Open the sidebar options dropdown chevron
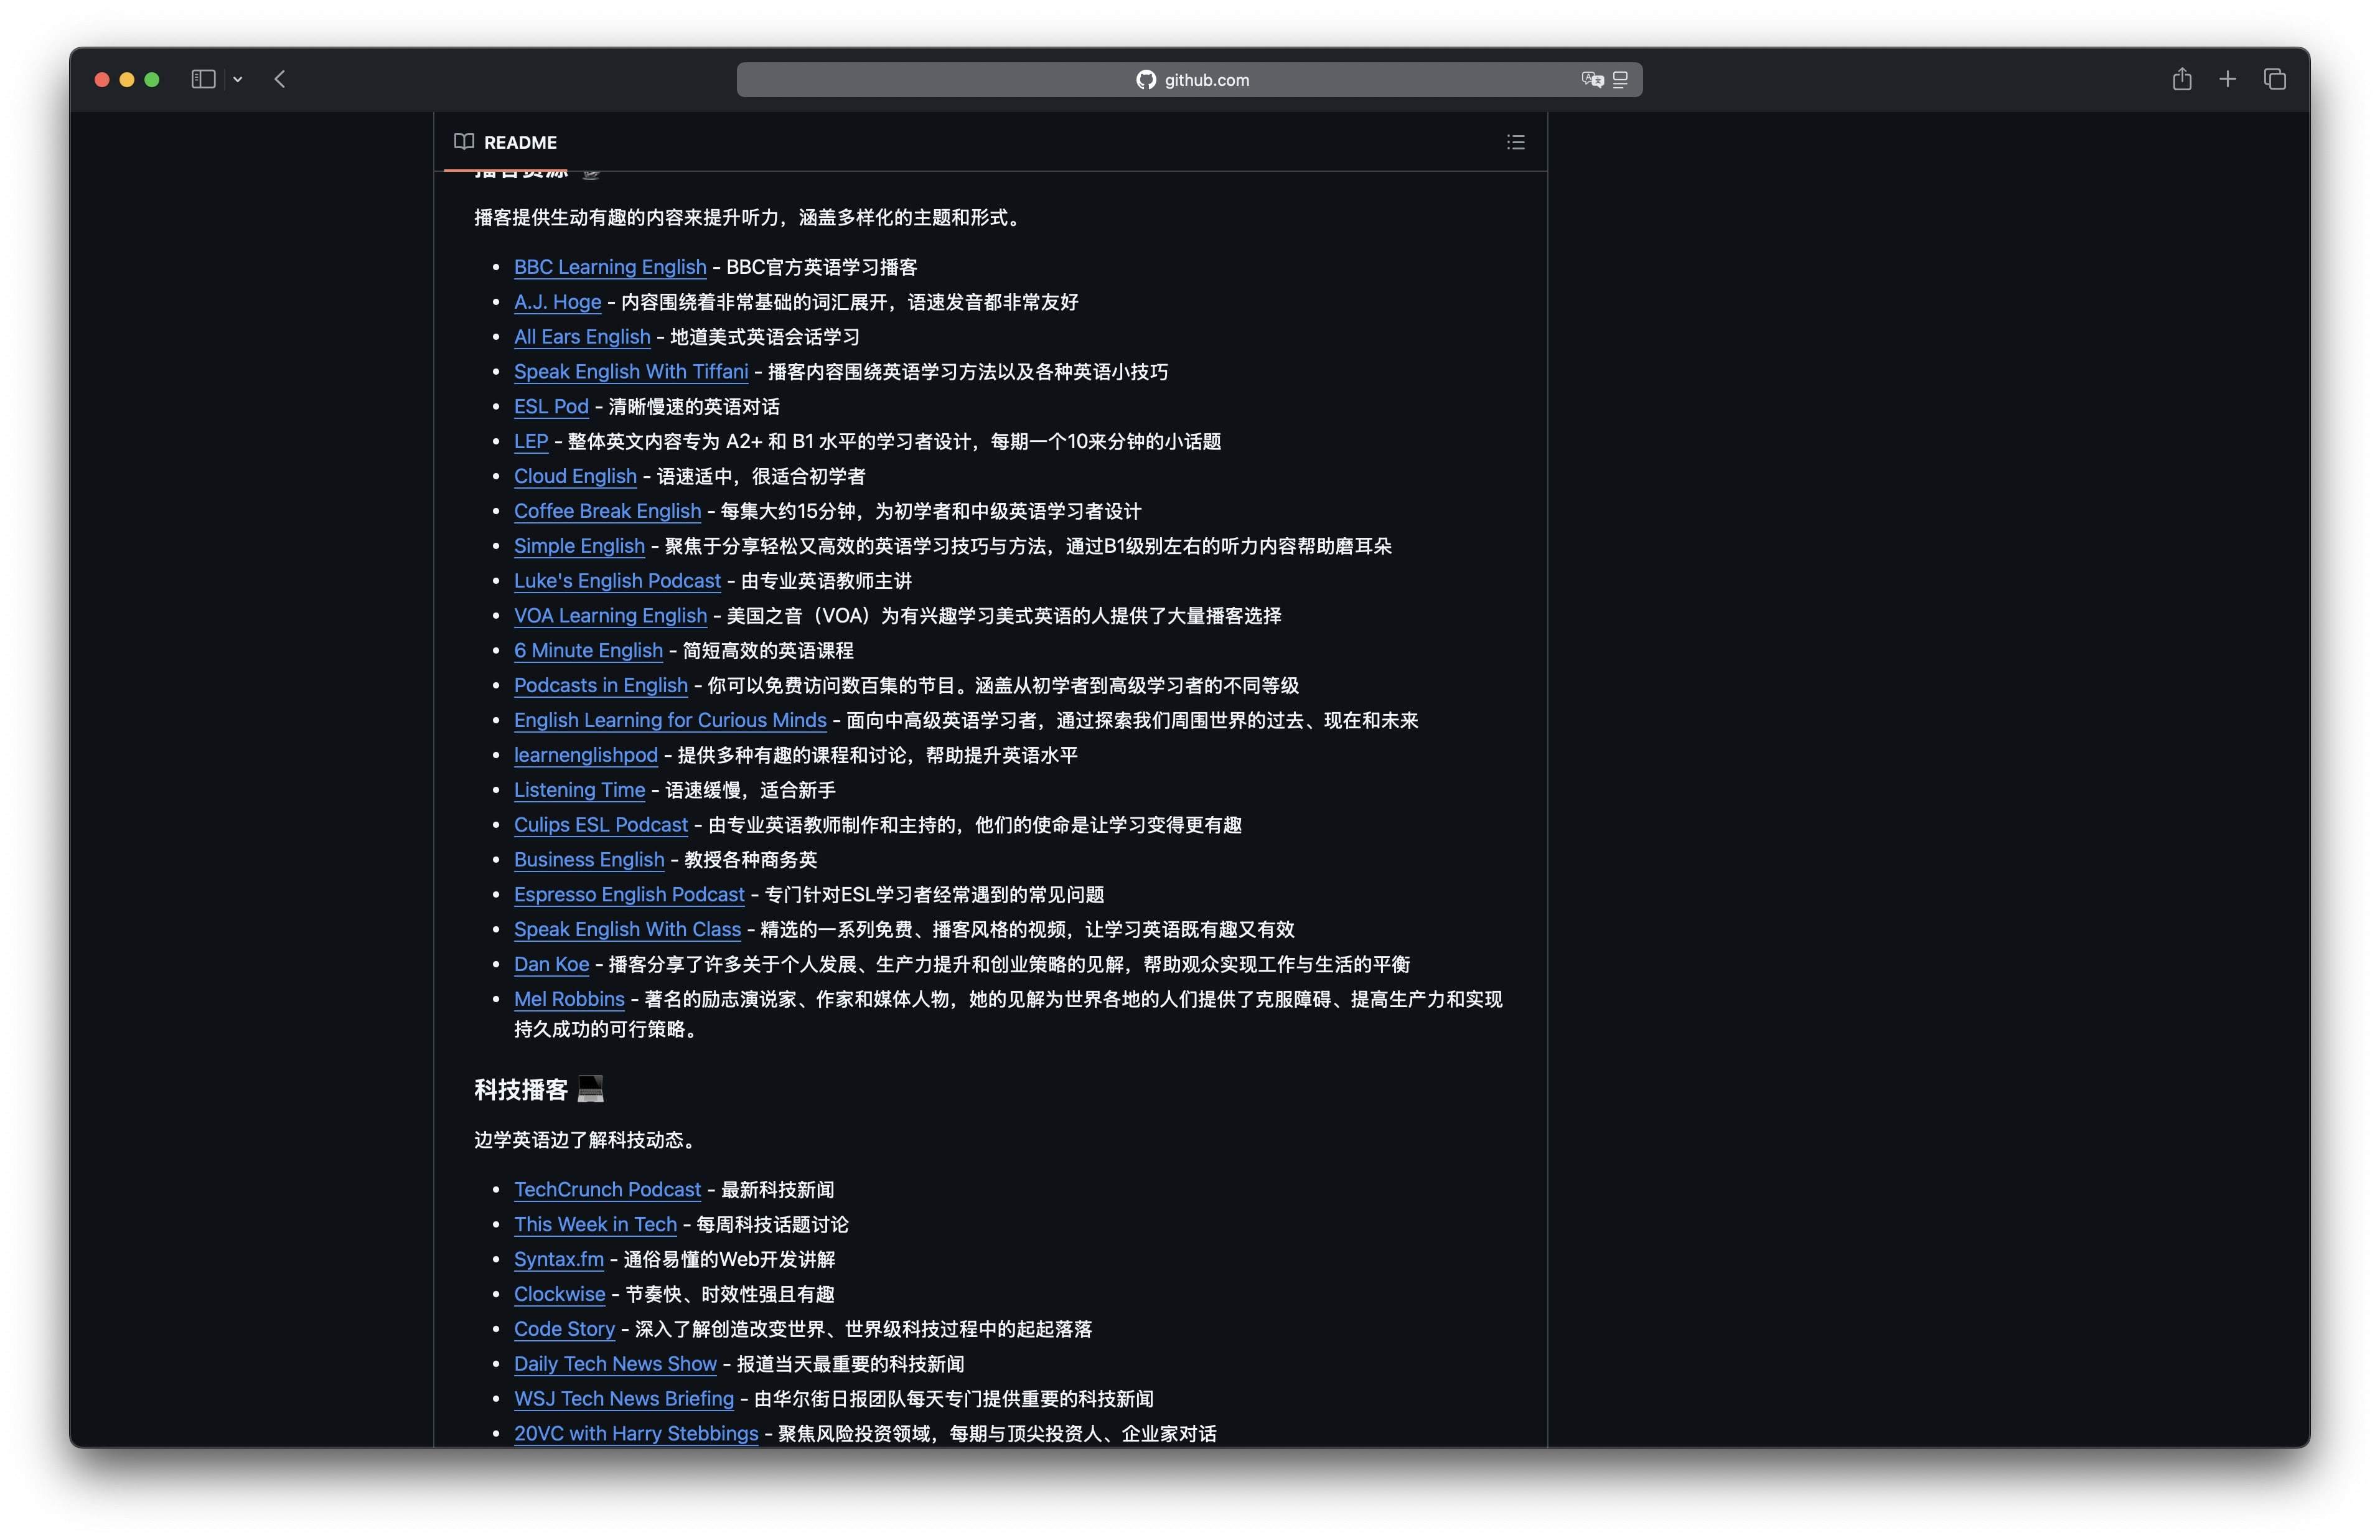This screenshot has height=1540, width=2380. point(238,79)
